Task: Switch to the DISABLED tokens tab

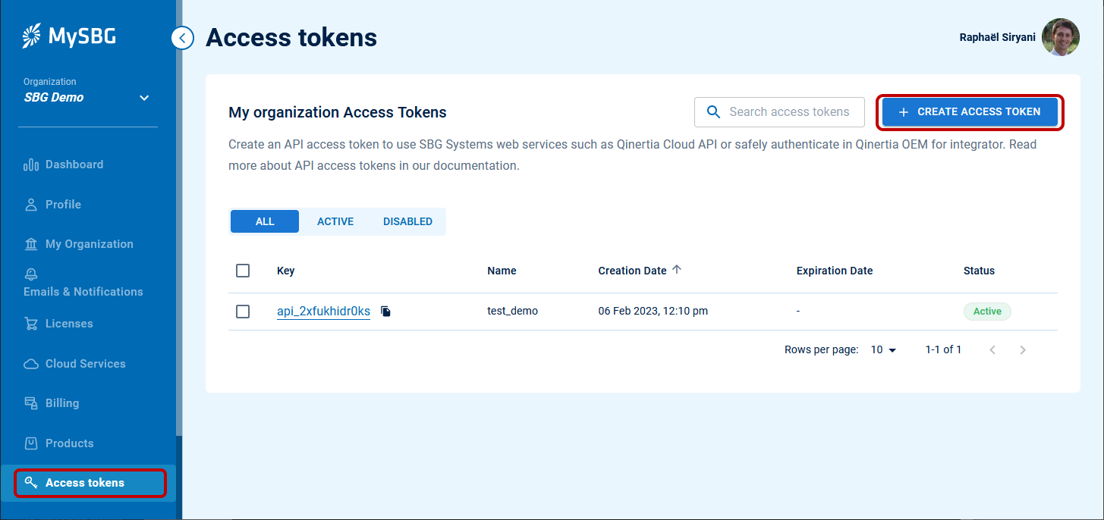Action: pos(407,221)
